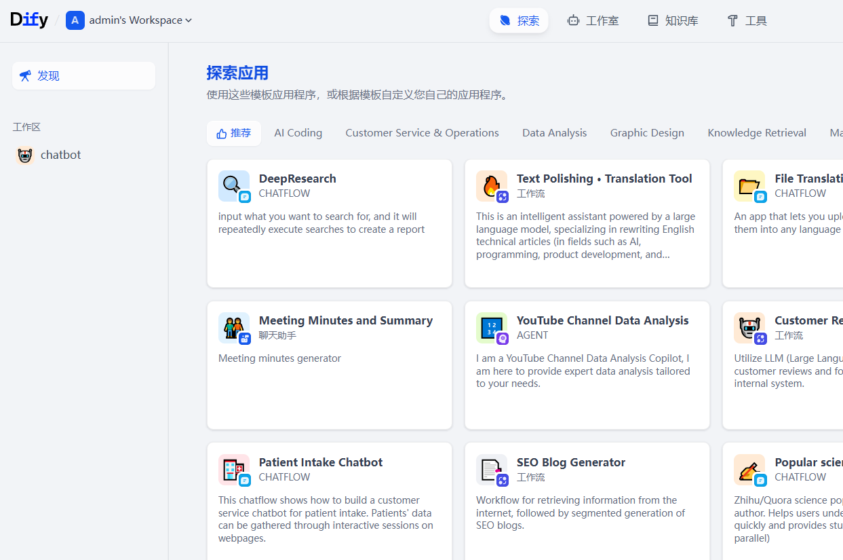Click the Popular science card title
843x560 pixels.
[x=808, y=462]
